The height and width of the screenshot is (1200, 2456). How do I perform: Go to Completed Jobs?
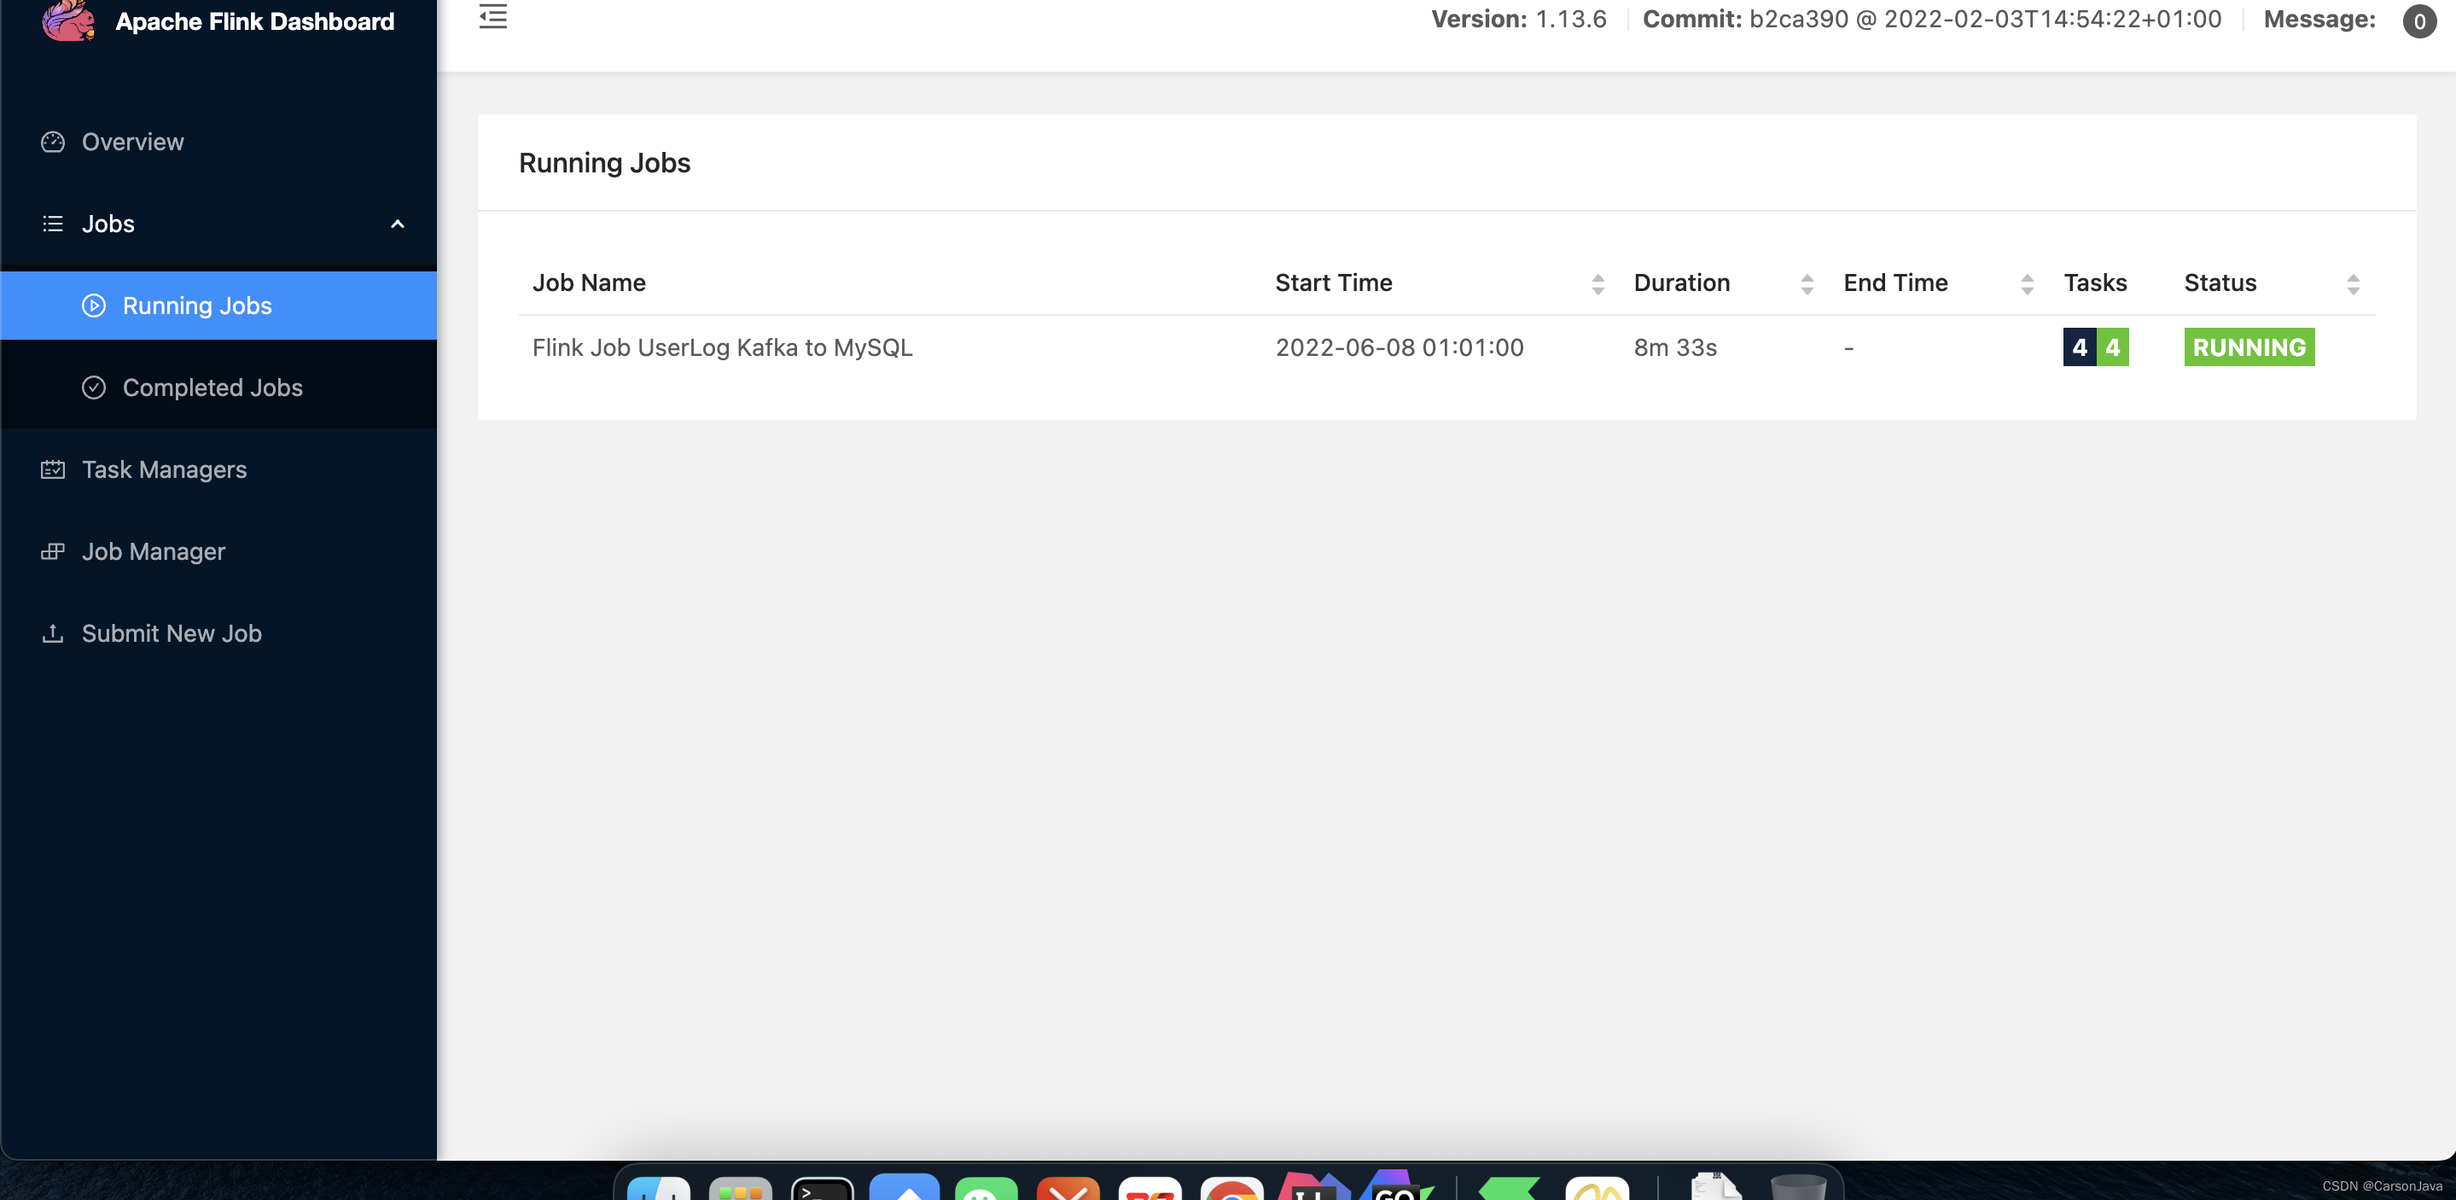click(218, 387)
